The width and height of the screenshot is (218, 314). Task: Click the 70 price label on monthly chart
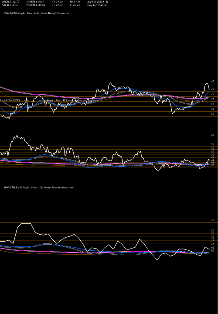213,220
